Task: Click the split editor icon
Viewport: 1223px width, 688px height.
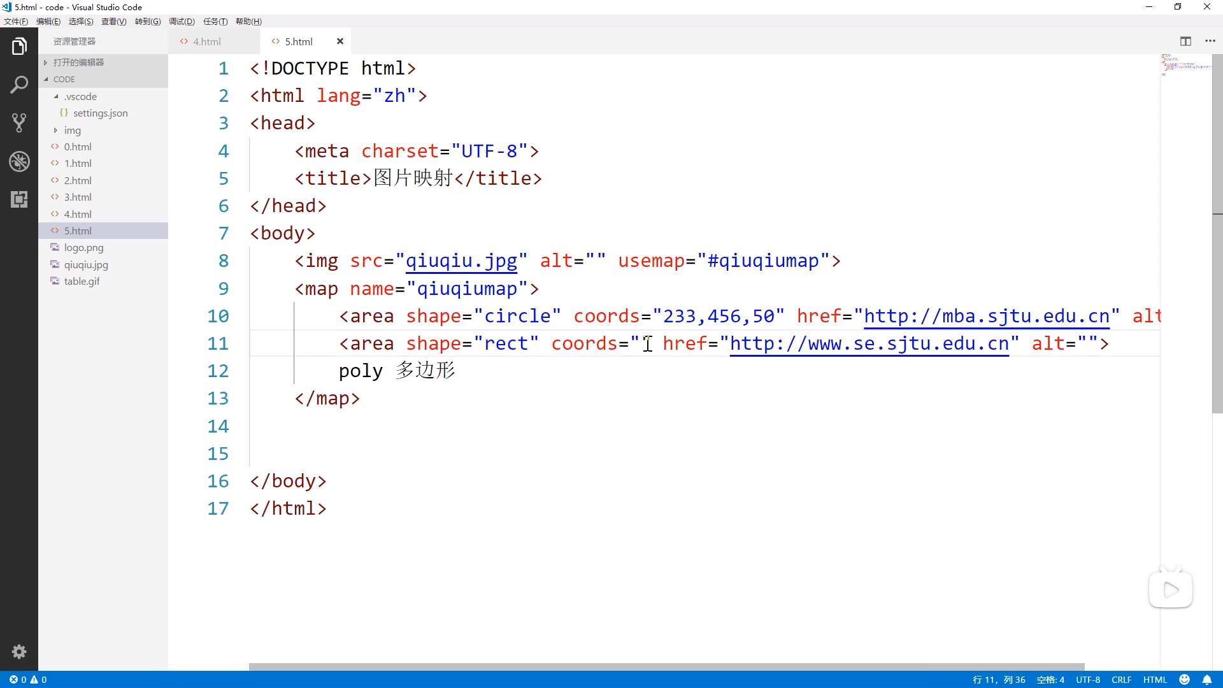Action: [1185, 41]
